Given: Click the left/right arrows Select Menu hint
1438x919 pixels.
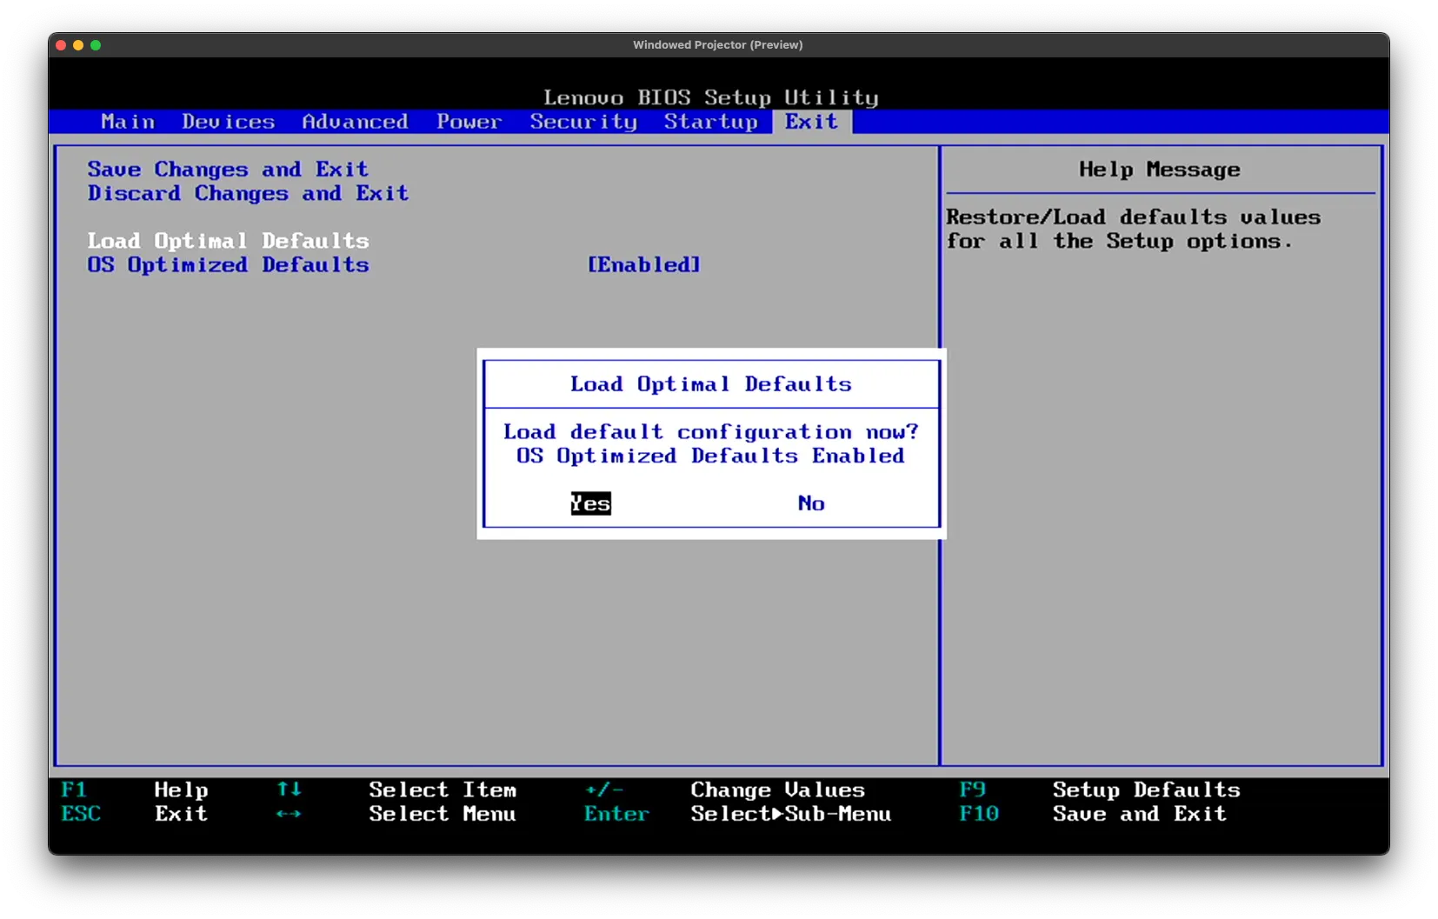Looking at the screenshot, I should click(x=396, y=814).
